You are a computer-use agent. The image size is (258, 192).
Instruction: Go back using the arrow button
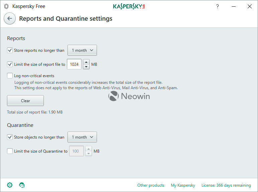10,18
